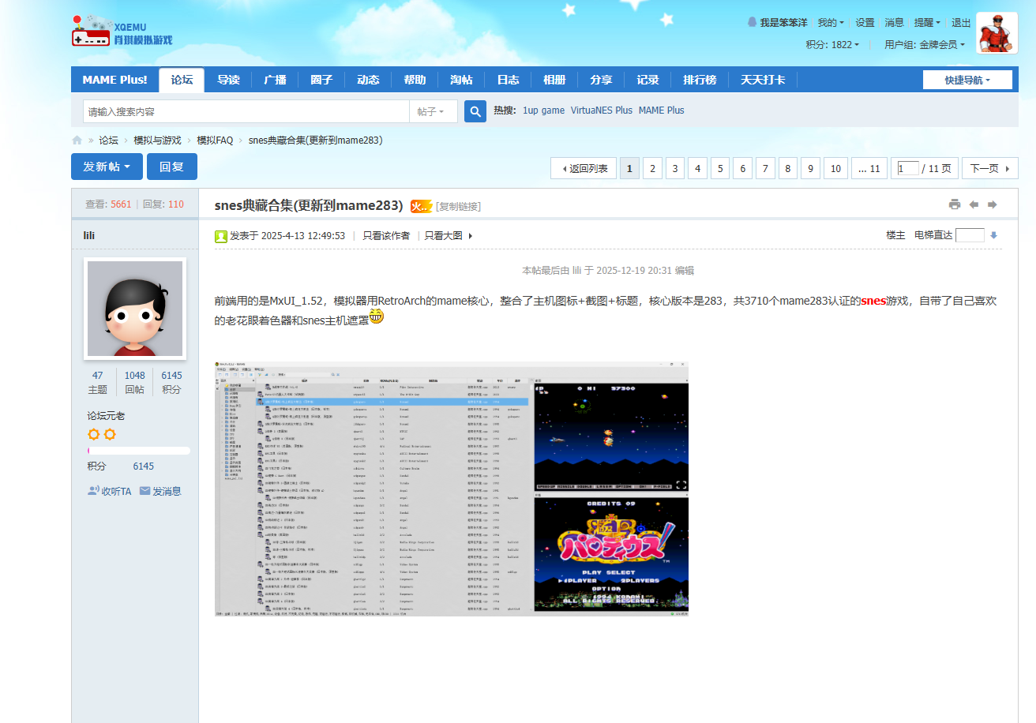This screenshot has width=1036, height=723.
Task: Open the 发新帖 dropdown button
Action: 107,167
